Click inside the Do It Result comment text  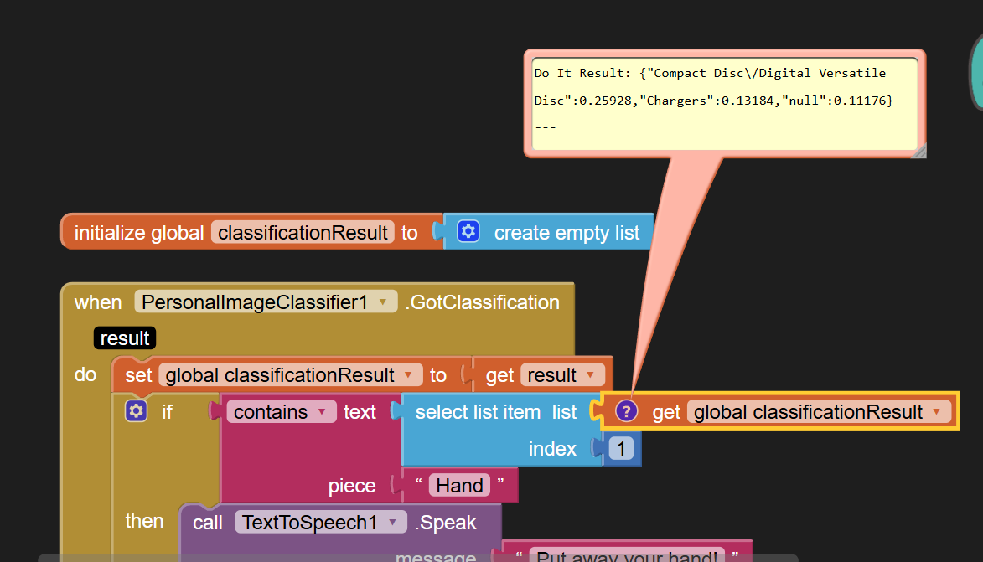pyautogui.click(x=721, y=101)
